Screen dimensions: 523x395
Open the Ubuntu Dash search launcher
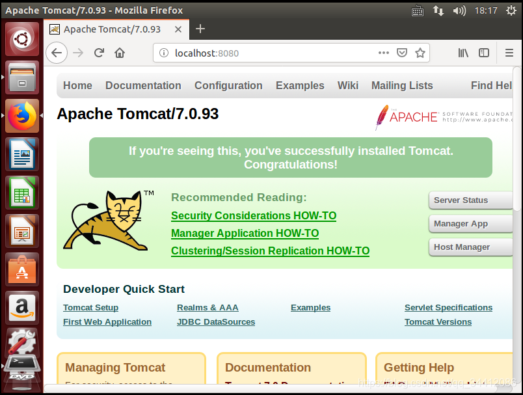click(x=22, y=39)
